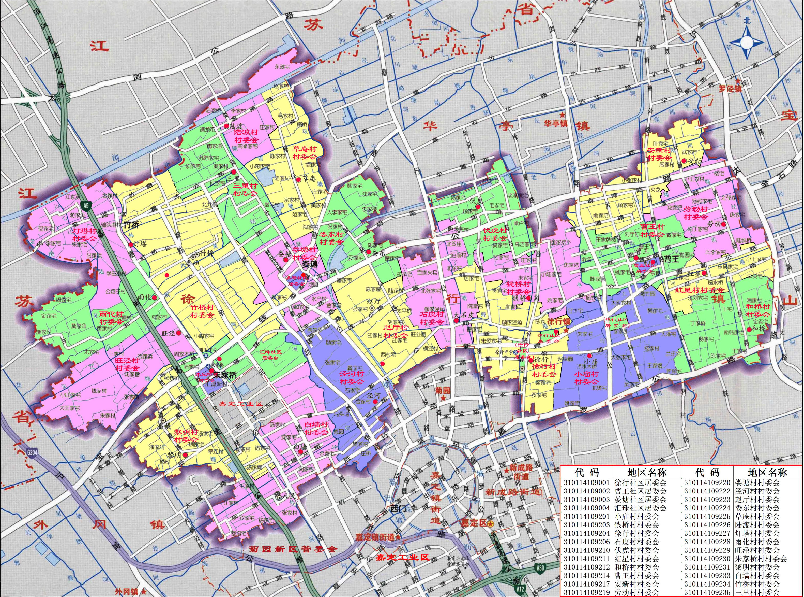Click the 旺泾村村委会 red map label

click(127, 364)
